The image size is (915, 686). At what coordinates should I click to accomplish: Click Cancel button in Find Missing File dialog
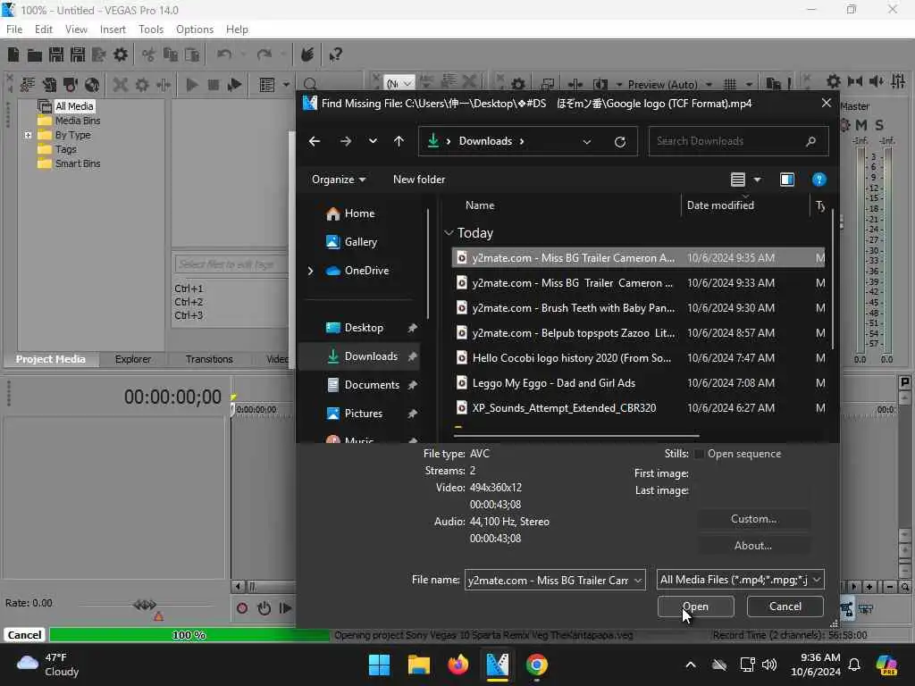click(785, 607)
